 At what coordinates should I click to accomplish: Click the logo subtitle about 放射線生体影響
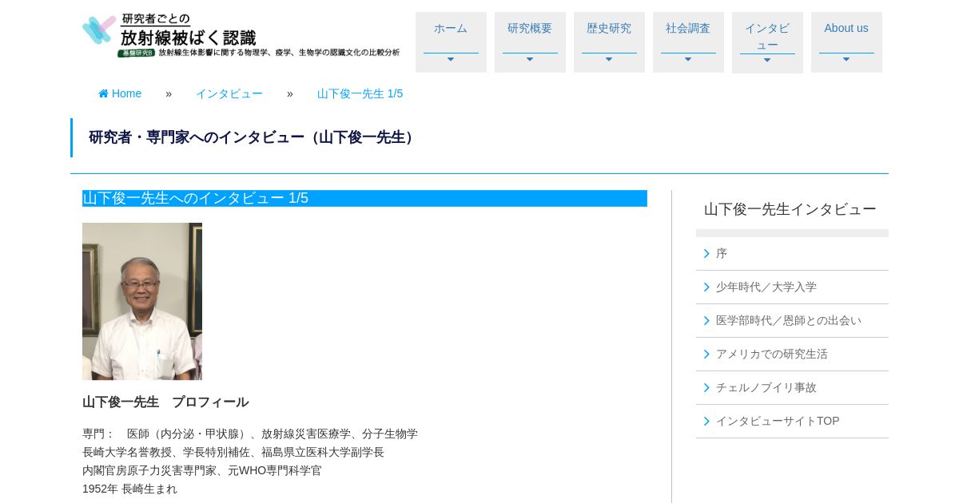tap(279, 53)
